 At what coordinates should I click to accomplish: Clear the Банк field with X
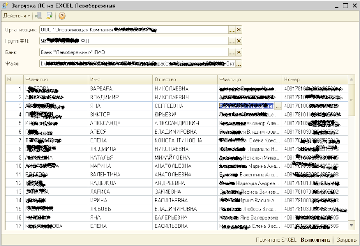click(x=238, y=52)
